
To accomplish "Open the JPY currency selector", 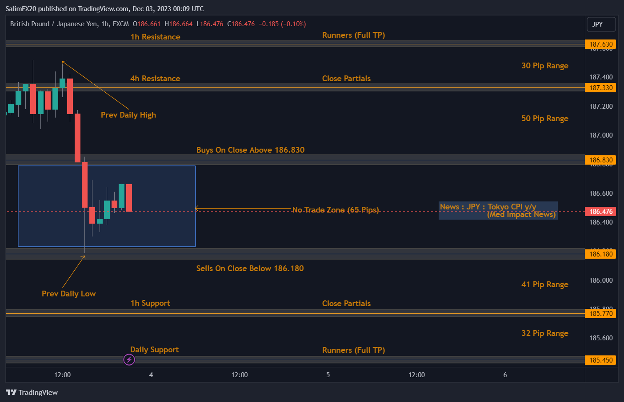I will click(x=601, y=24).
